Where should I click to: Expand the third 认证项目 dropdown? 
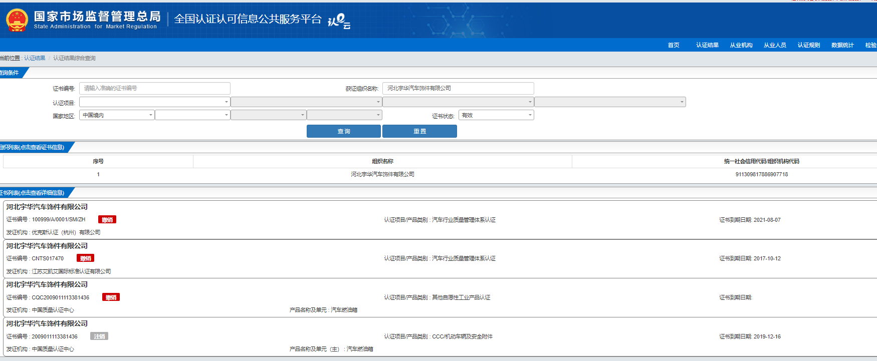[x=458, y=102]
